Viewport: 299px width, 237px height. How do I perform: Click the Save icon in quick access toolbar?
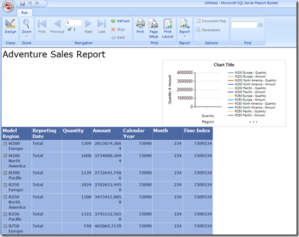point(22,4)
